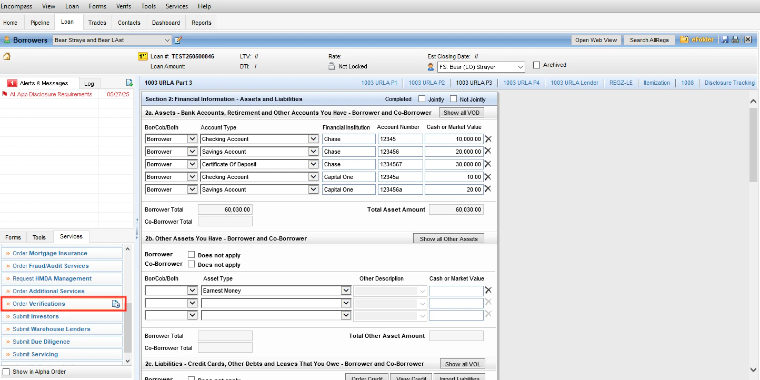This screenshot has width=760, height=380.
Task: Click the Chase account number field
Action: point(400,138)
